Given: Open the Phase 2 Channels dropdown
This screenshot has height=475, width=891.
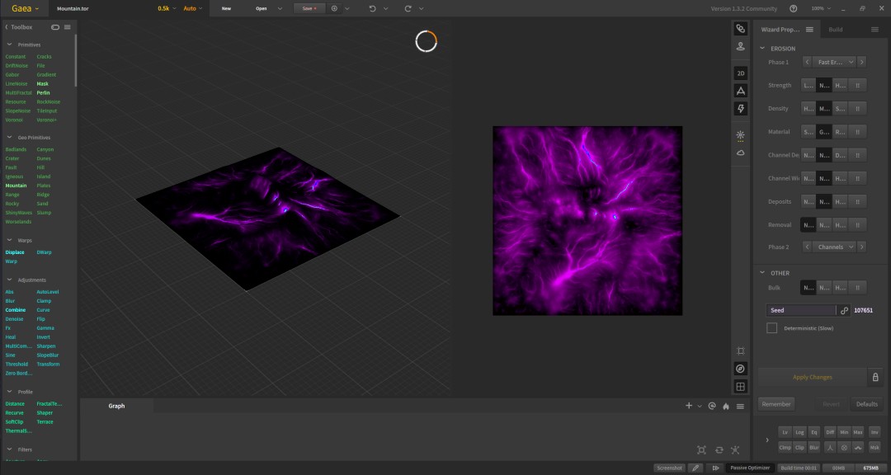Looking at the screenshot, I should click(x=834, y=247).
